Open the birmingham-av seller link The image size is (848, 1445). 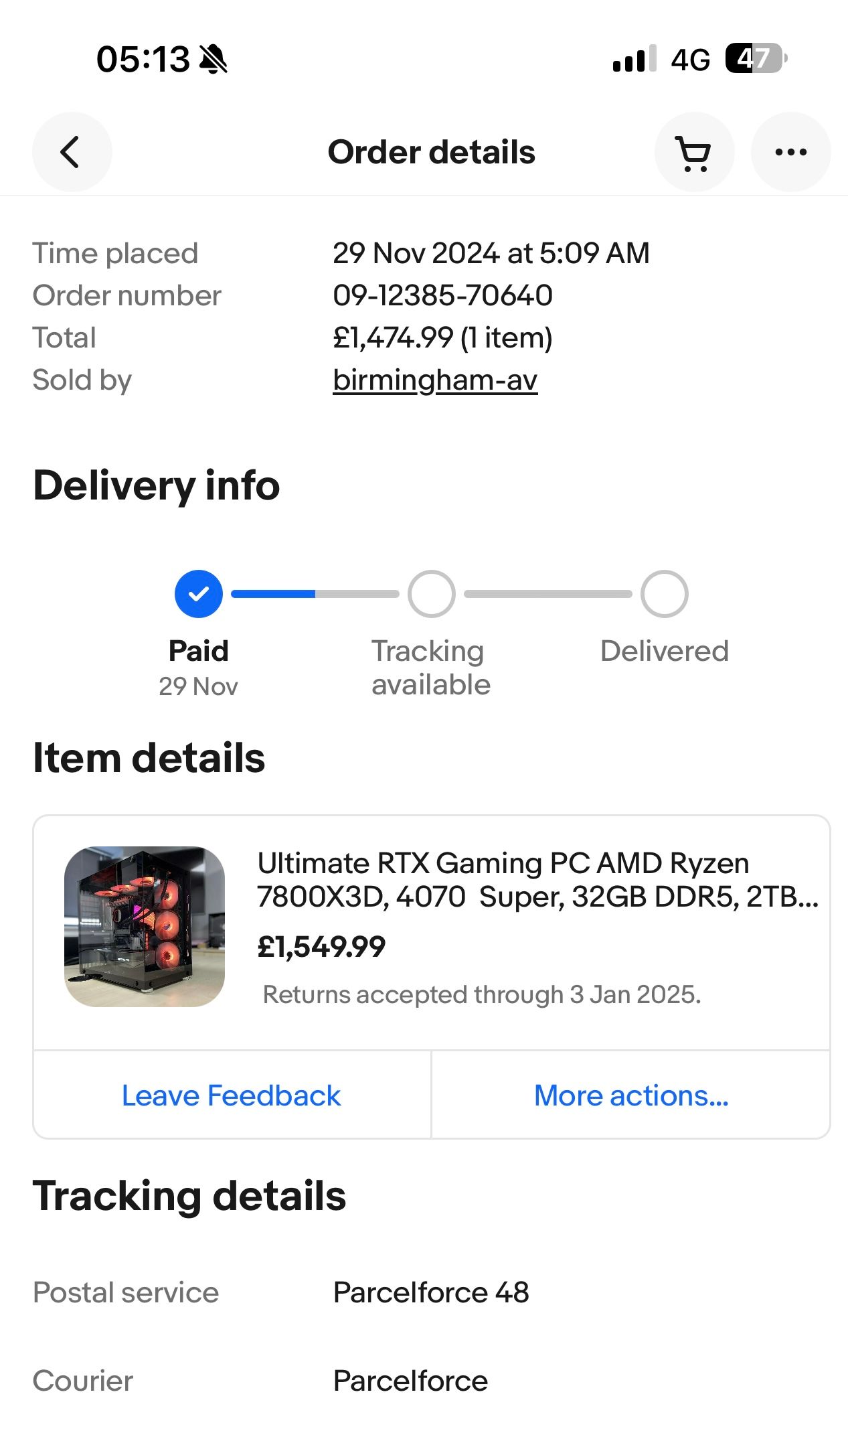coord(435,380)
